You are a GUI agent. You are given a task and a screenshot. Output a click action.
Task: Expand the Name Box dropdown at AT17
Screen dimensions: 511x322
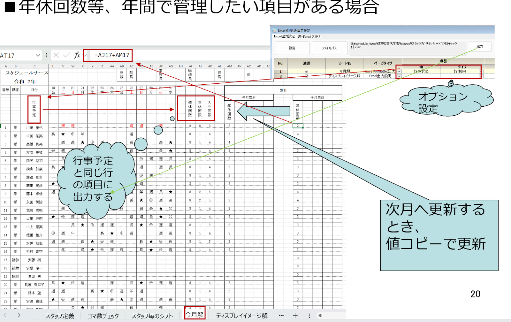coord(38,55)
